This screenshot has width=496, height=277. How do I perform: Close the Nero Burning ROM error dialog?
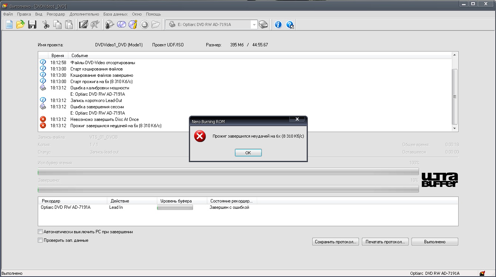[297, 119]
